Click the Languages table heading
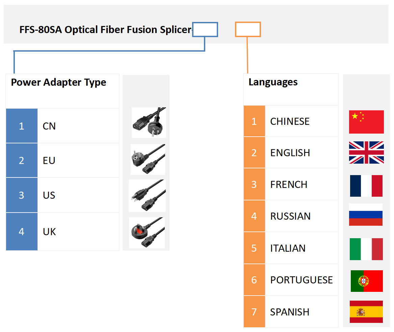 point(273,82)
